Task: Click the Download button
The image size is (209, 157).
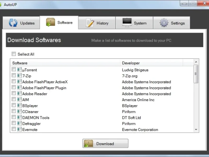Action: [105, 143]
